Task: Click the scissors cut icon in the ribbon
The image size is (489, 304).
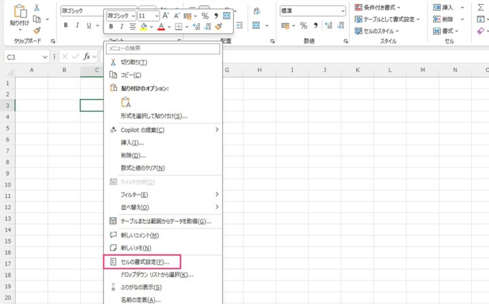Action: point(37,7)
